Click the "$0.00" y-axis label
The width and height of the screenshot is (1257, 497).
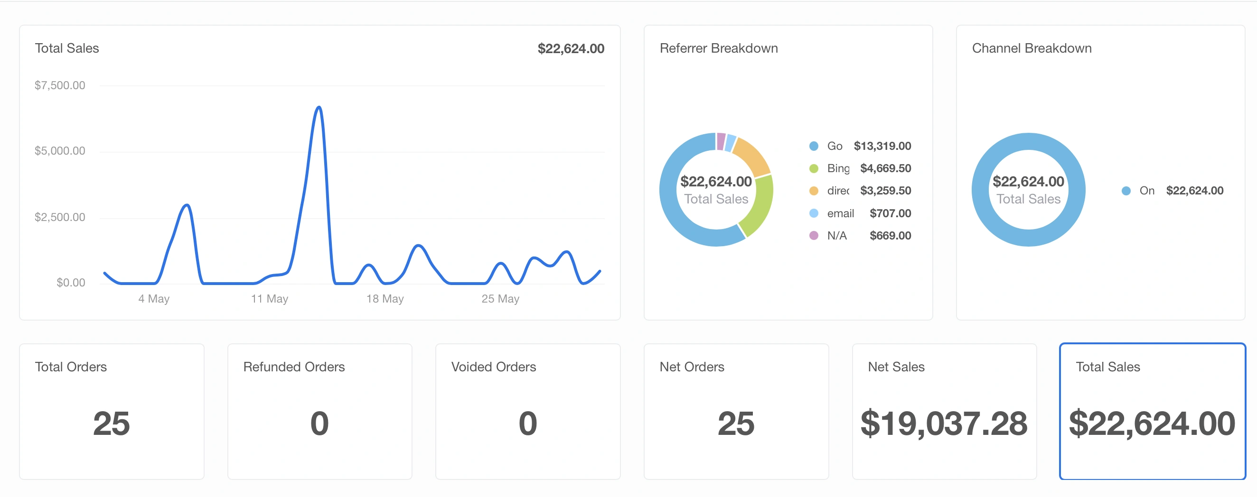tap(71, 283)
